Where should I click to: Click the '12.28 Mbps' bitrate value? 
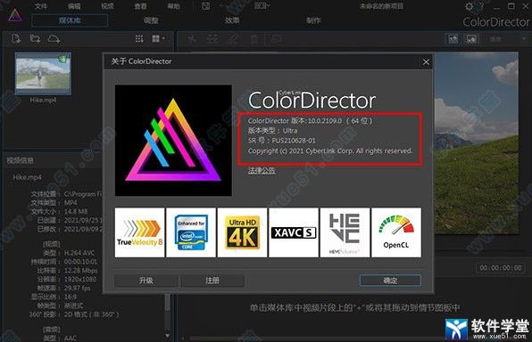pos(80,271)
